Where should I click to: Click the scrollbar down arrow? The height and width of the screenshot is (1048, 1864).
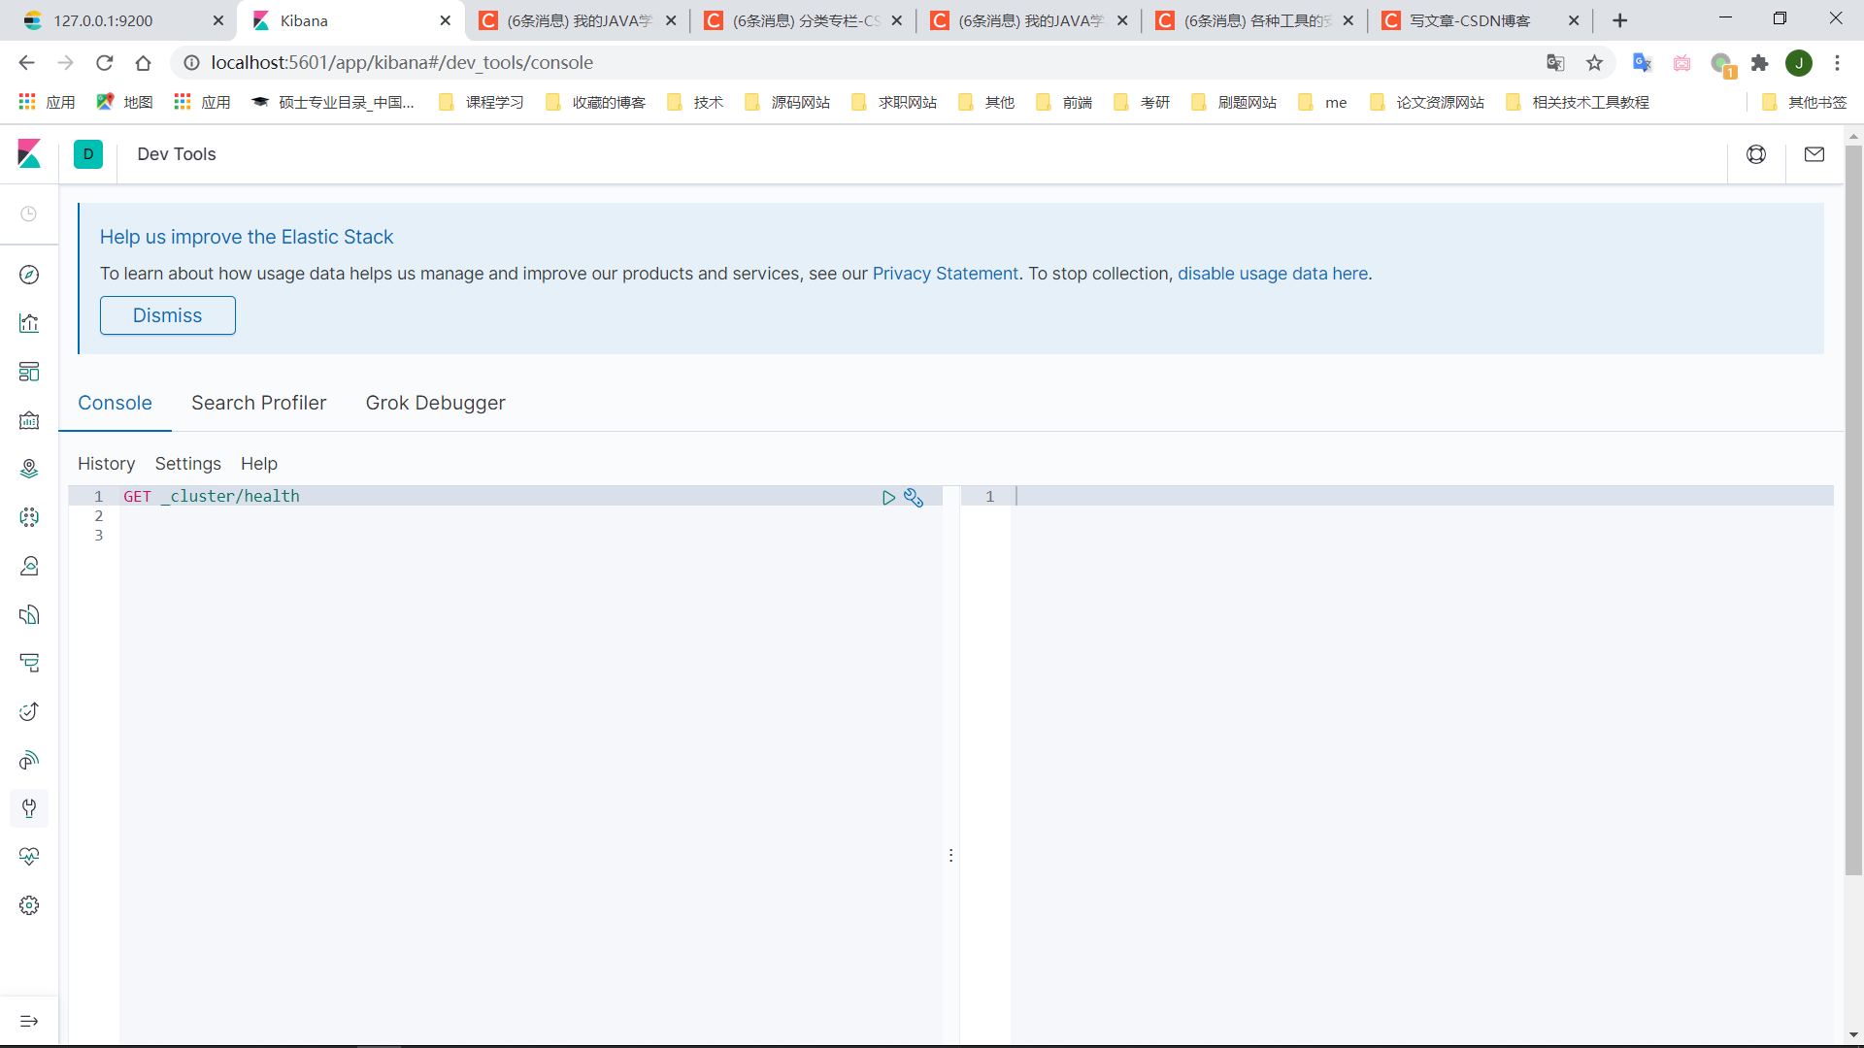[x=1853, y=1034]
